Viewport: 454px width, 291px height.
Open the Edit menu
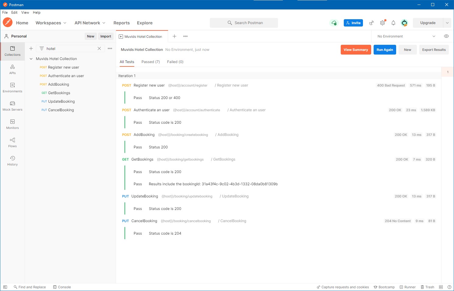[14, 12]
